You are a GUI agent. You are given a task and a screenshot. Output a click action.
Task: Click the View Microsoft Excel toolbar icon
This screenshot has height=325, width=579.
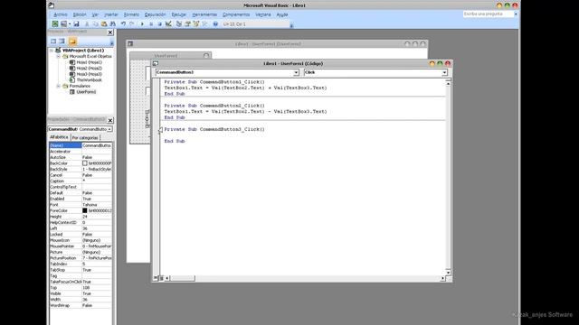tap(54, 24)
